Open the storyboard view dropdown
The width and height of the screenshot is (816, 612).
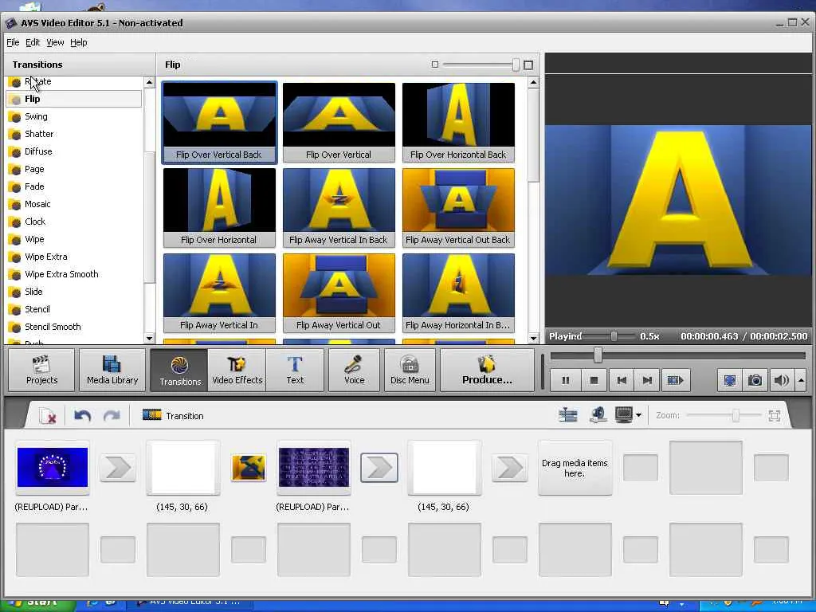(639, 415)
